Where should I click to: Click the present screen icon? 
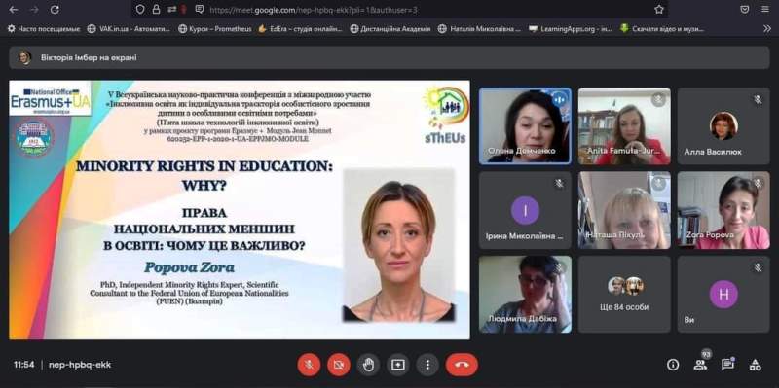pos(398,366)
